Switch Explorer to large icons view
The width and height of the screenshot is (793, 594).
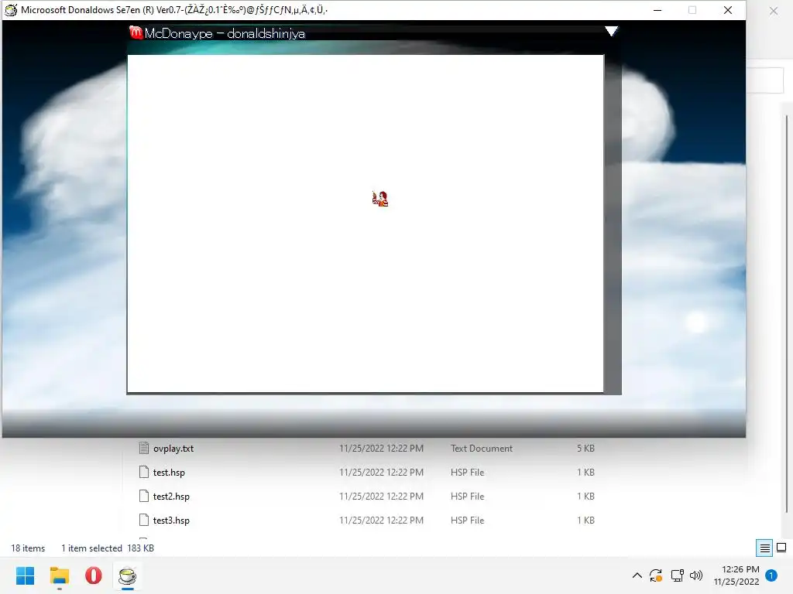pyautogui.click(x=781, y=548)
